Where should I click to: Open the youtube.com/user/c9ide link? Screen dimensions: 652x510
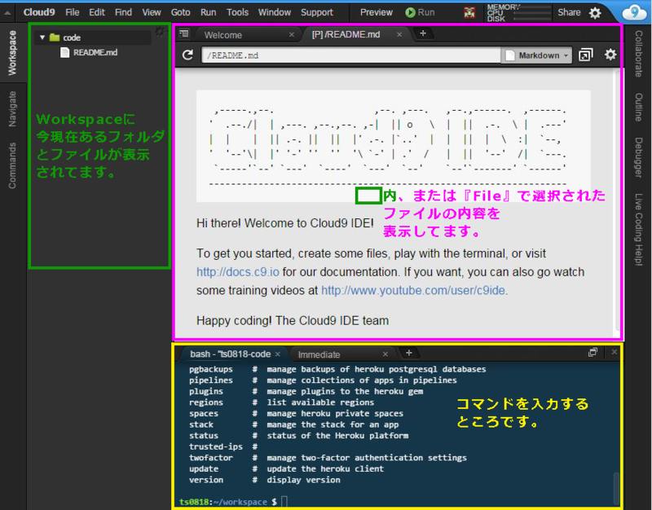point(413,290)
